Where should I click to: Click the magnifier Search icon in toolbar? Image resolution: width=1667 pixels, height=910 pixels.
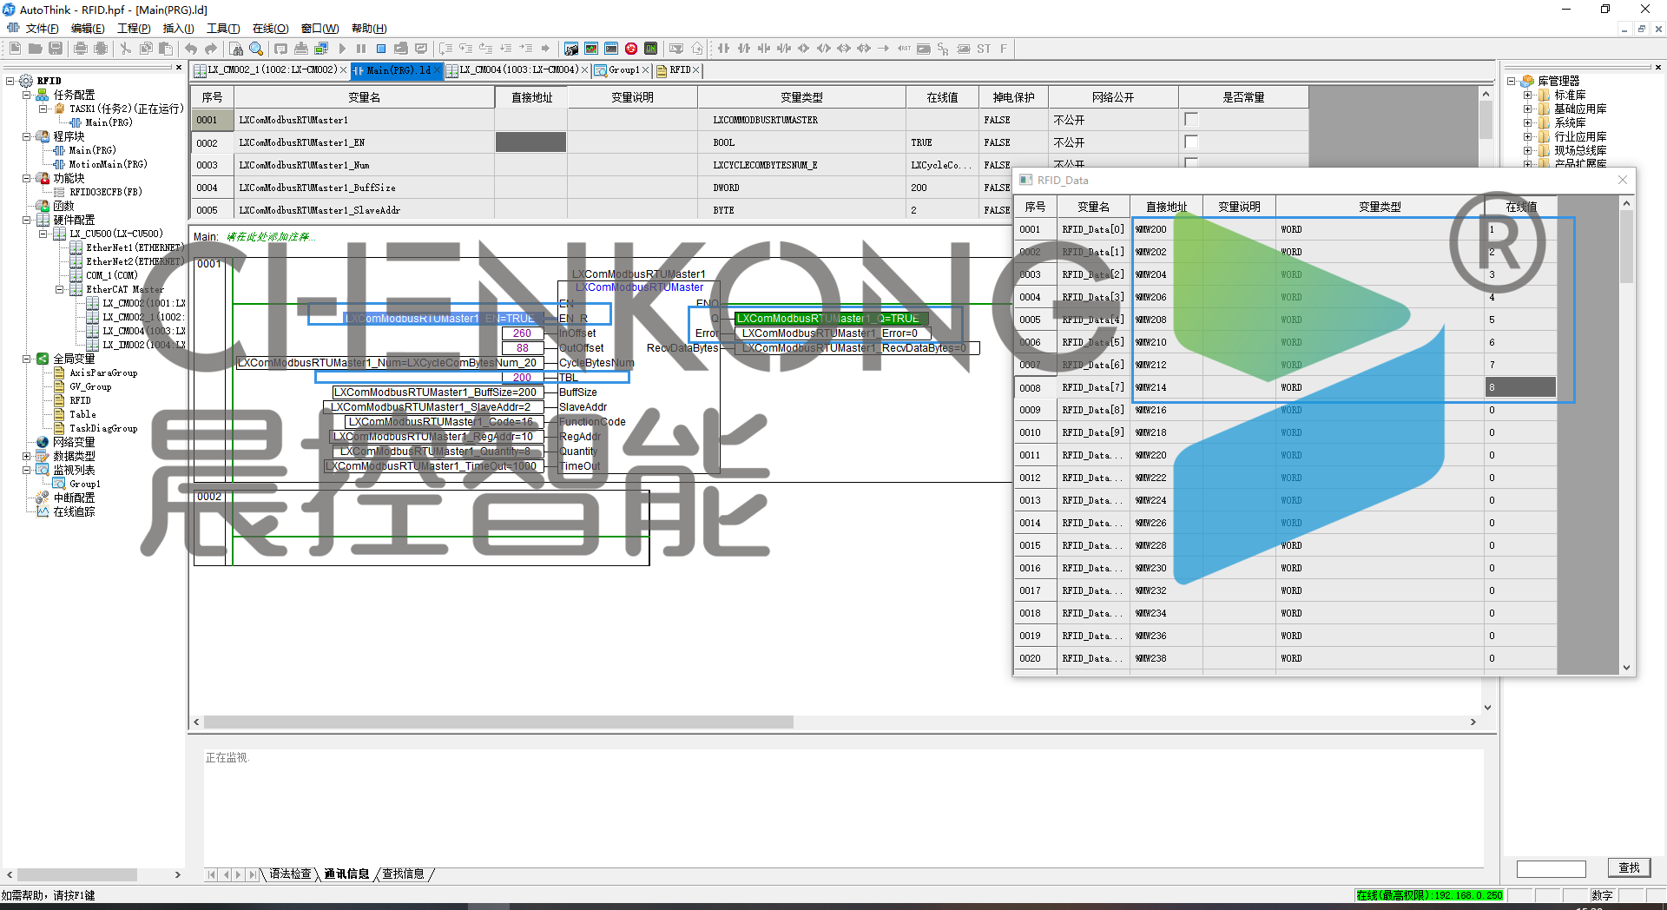pos(256,49)
